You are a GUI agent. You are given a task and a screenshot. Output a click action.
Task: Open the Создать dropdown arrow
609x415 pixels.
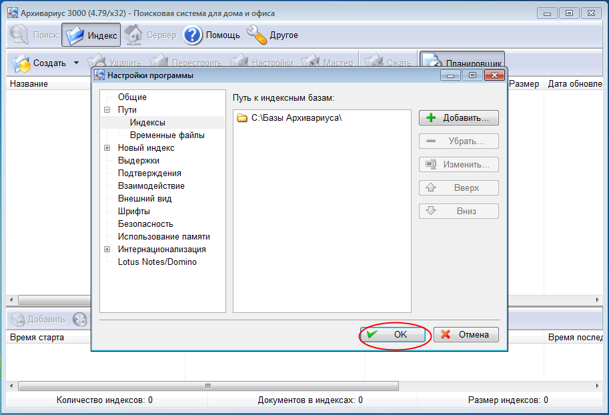(77, 63)
